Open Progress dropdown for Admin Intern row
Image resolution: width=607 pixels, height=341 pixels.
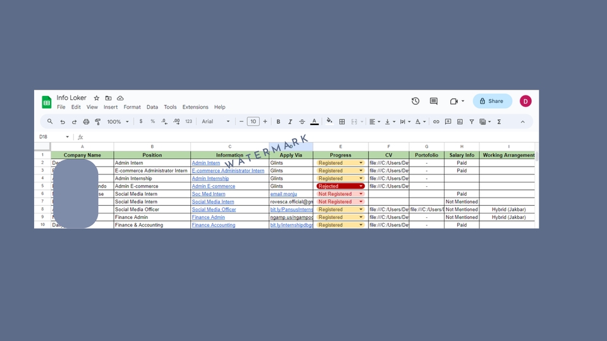click(x=361, y=163)
